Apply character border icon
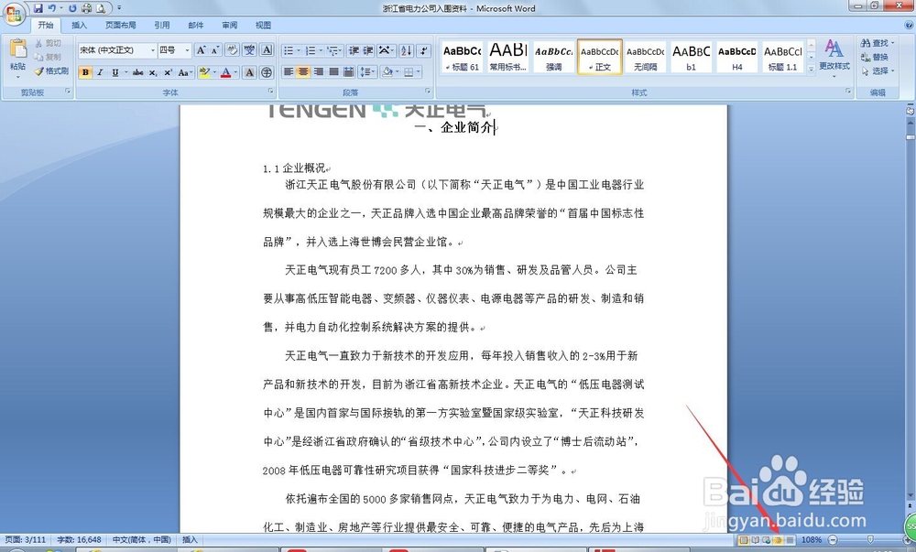Screen dimensions: 916x552 [267, 49]
